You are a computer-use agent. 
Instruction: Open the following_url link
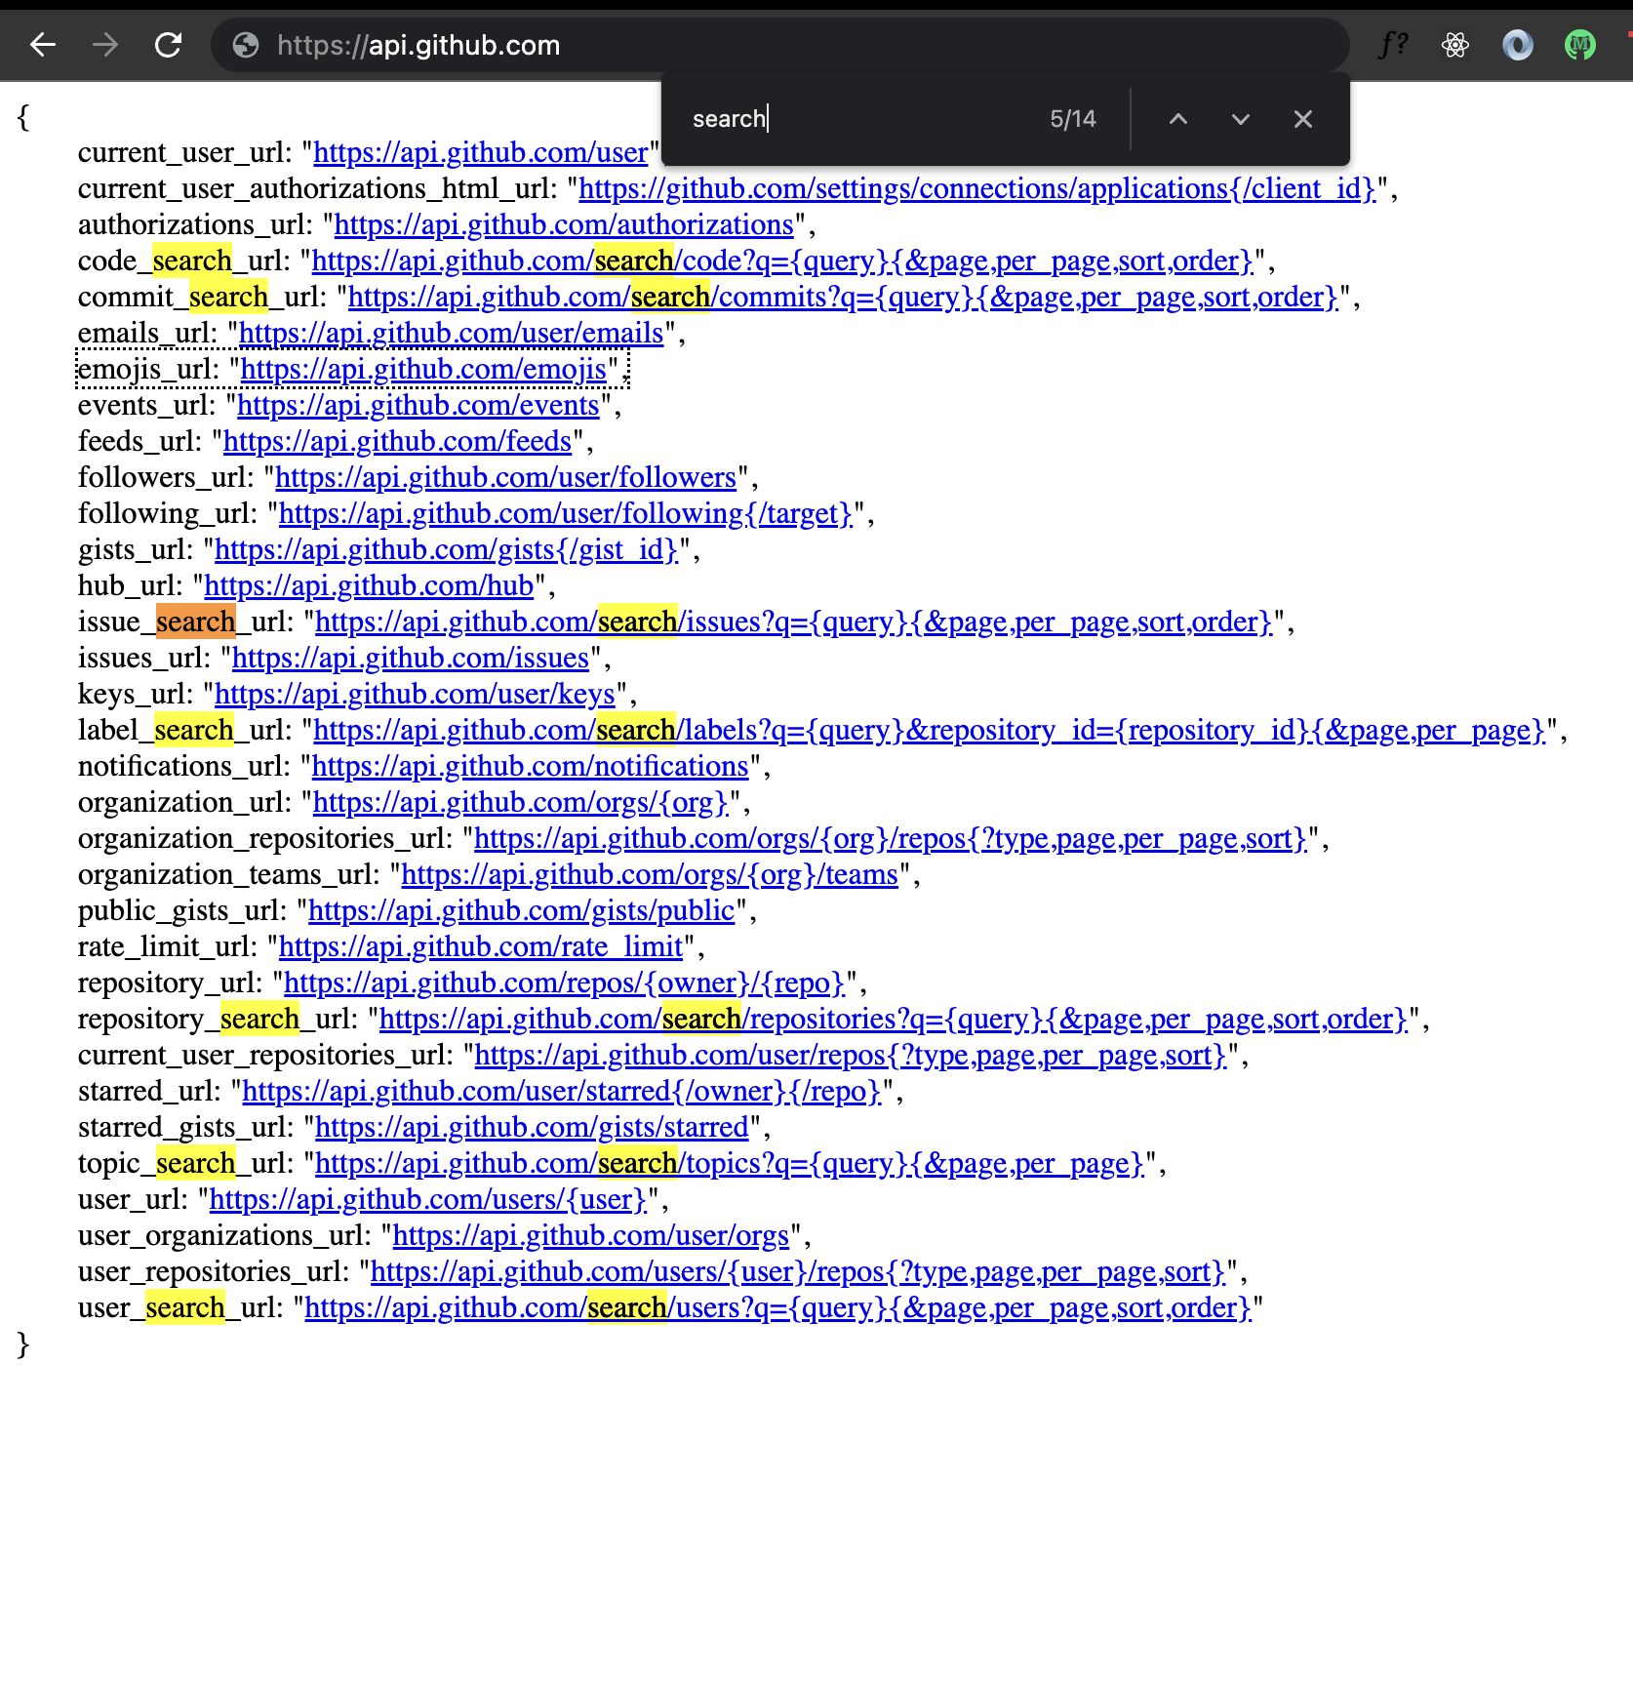[566, 514]
